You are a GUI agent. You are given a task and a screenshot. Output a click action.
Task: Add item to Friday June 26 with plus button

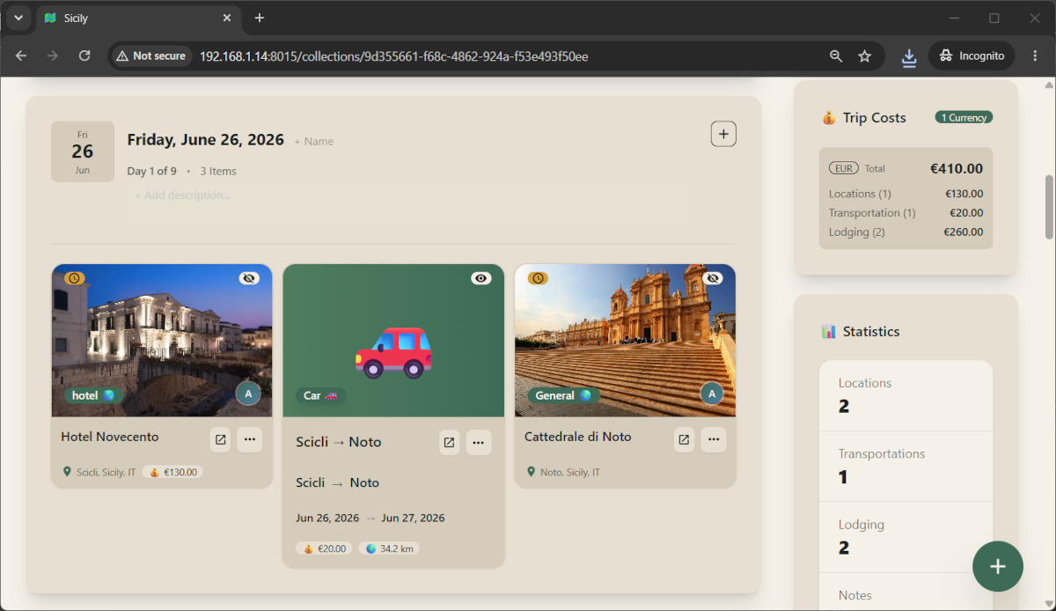[723, 134]
